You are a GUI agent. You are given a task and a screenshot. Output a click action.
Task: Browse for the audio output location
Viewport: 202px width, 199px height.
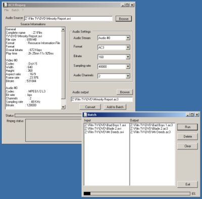point(125,92)
